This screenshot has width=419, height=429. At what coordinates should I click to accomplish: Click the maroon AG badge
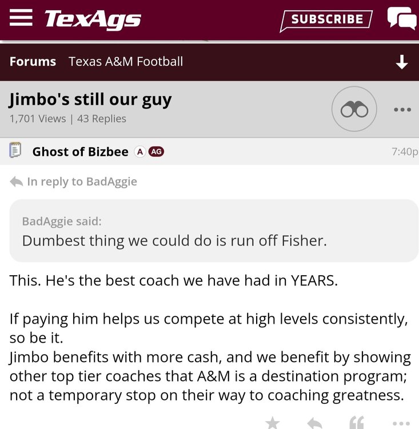(156, 152)
